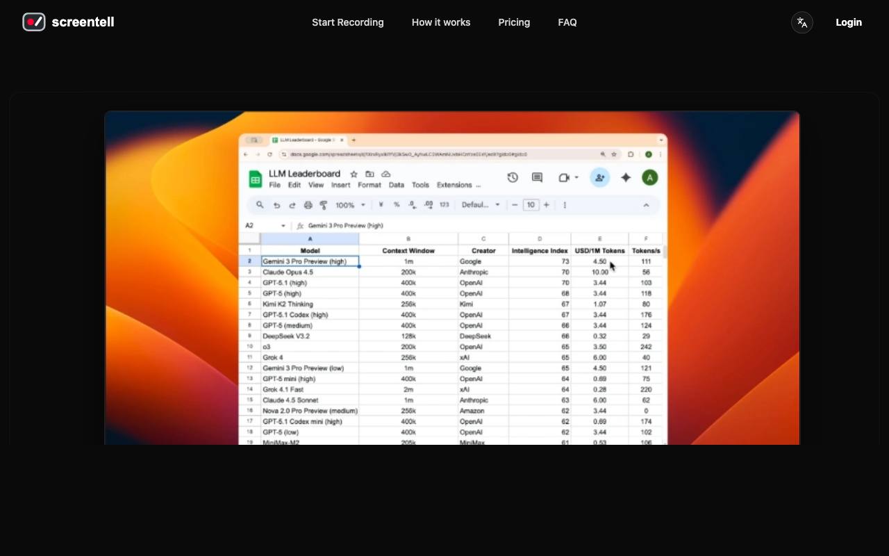Open the language translation selector

(802, 22)
